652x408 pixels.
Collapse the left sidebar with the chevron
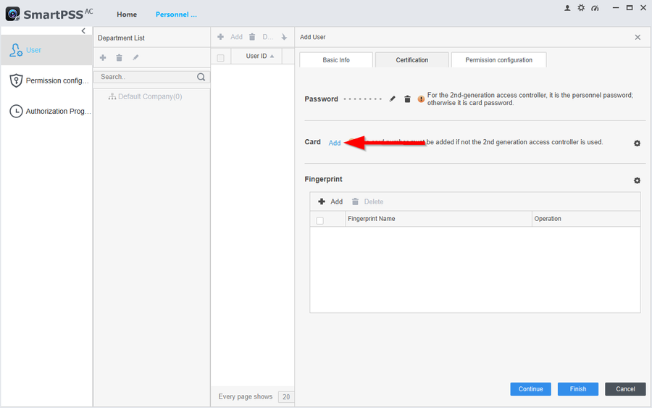[83, 31]
